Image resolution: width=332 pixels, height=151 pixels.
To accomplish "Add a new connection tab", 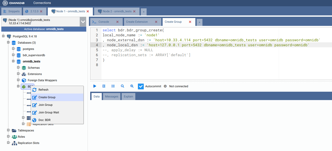I will tap(143, 12).
